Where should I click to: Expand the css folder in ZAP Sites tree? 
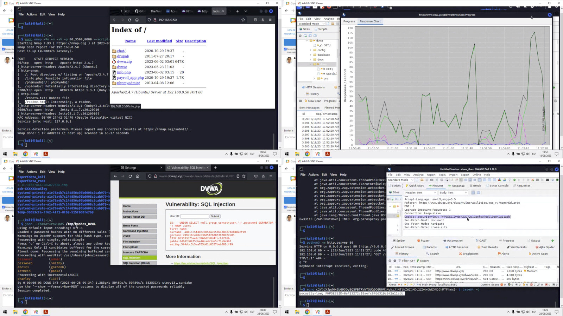(315, 79)
